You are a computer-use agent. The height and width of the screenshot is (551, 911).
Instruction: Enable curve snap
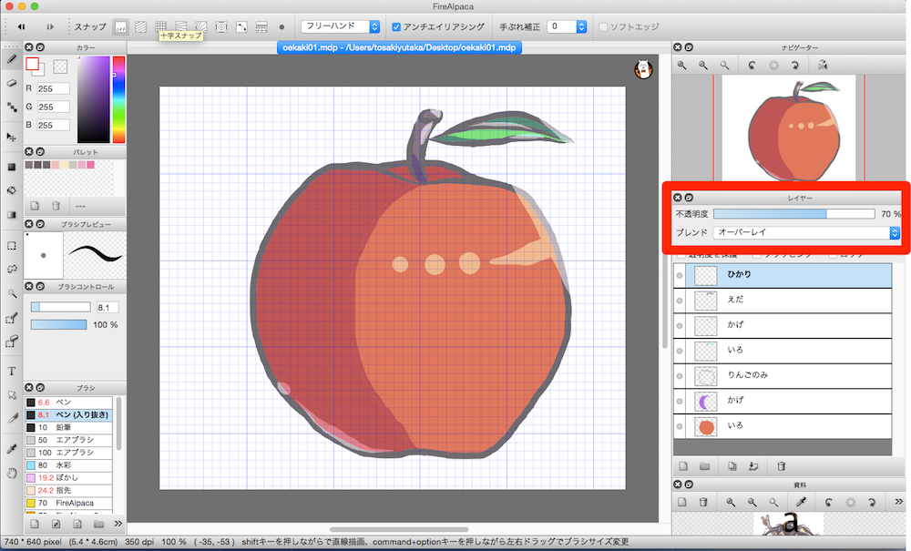pyautogui.click(x=241, y=26)
